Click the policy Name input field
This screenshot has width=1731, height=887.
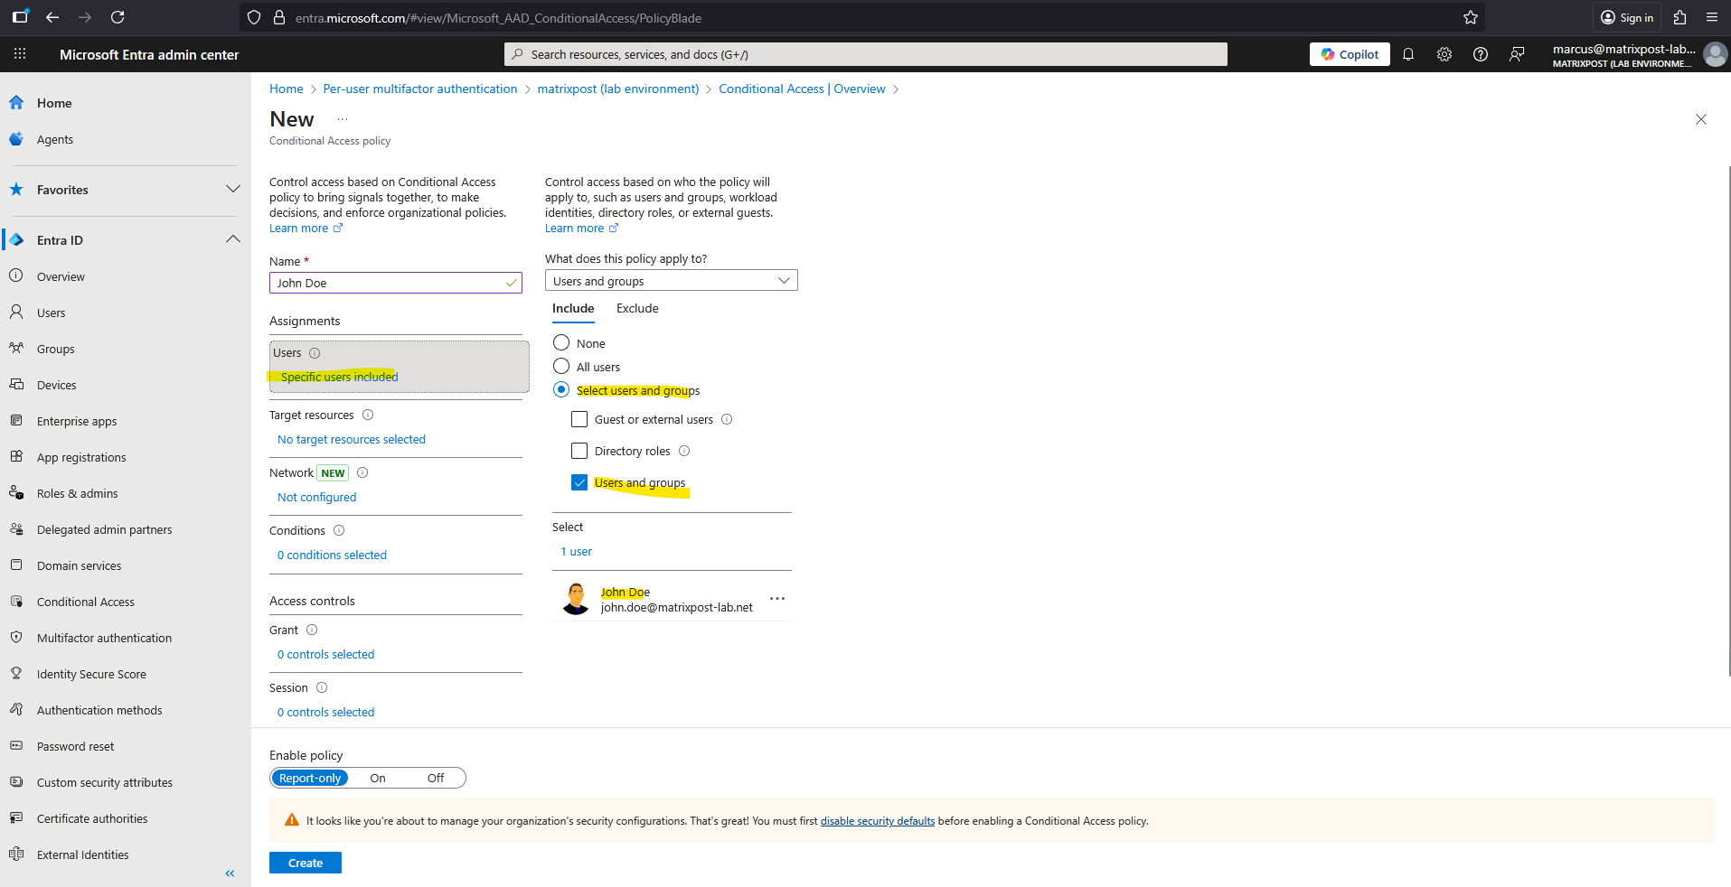pos(389,283)
